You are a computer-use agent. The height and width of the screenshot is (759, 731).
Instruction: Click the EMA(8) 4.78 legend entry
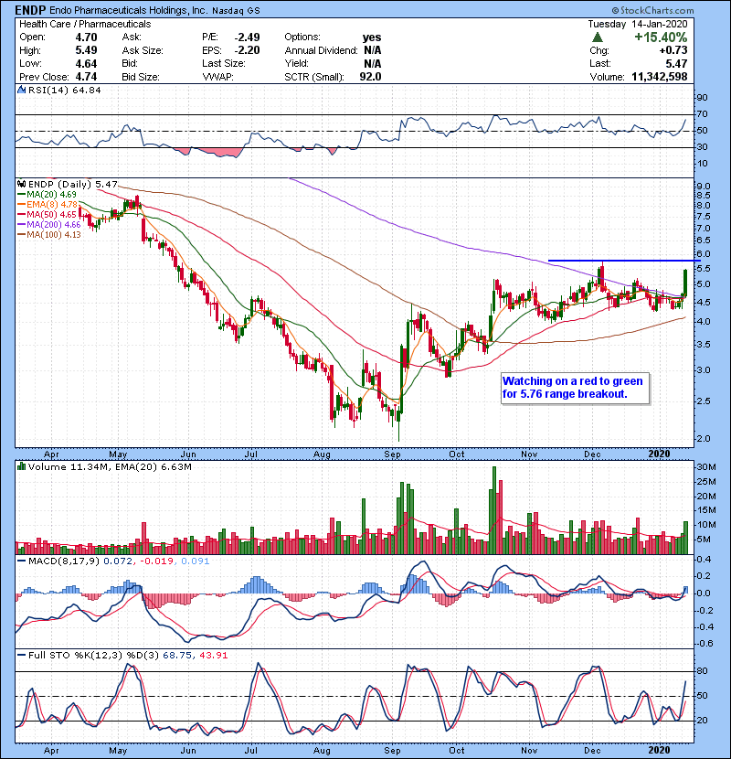48,204
